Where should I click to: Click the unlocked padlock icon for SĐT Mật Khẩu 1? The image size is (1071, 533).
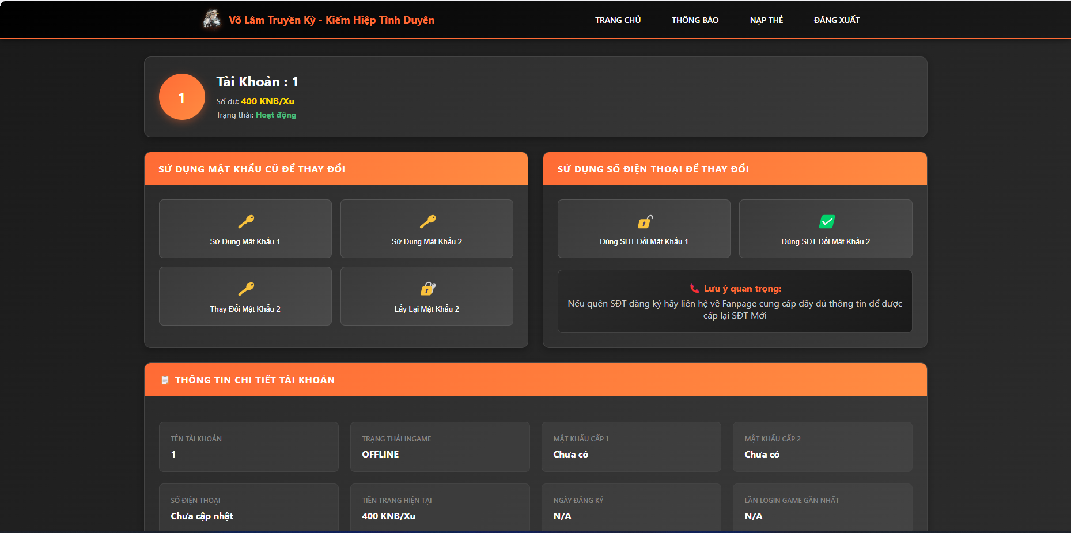point(645,222)
